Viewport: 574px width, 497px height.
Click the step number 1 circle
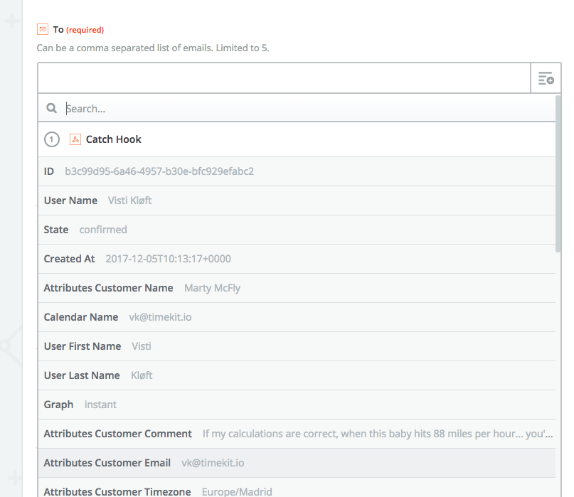coord(52,139)
